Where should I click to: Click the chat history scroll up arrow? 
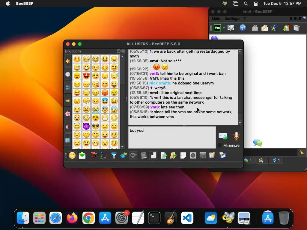[240, 52]
